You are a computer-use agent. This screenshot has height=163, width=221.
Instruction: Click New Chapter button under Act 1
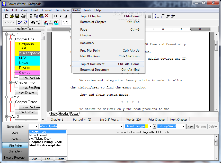(26, 93)
